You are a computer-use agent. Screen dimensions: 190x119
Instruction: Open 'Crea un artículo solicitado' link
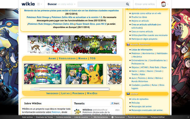pos(144,24)
